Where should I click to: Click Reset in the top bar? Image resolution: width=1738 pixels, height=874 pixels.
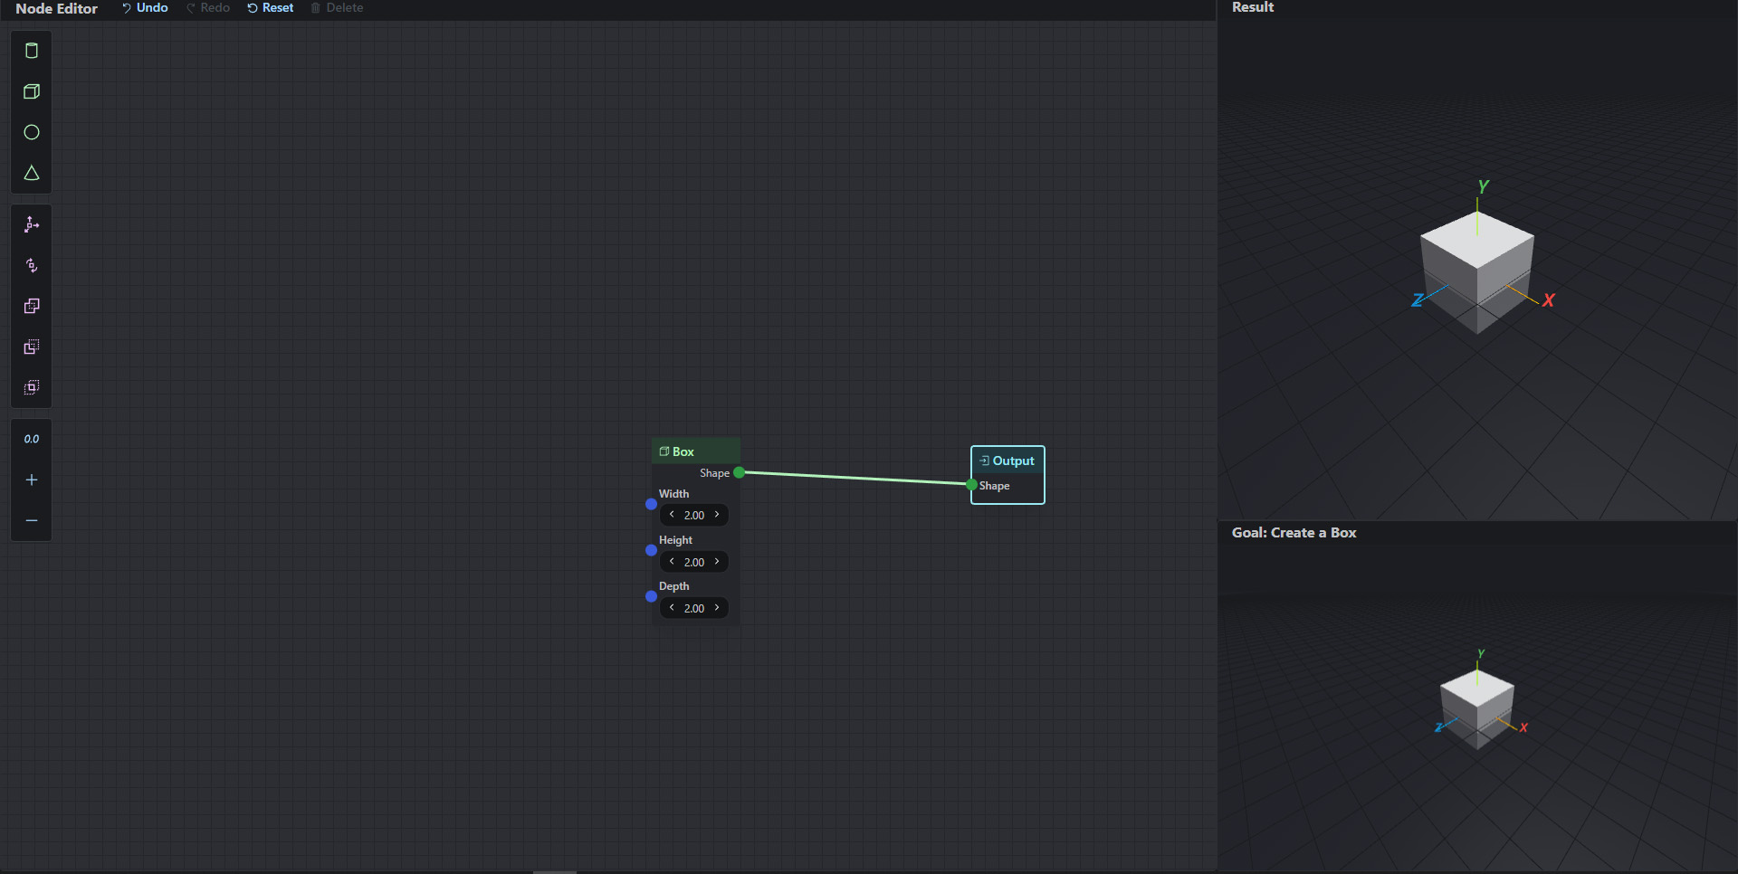click(271, 8)
